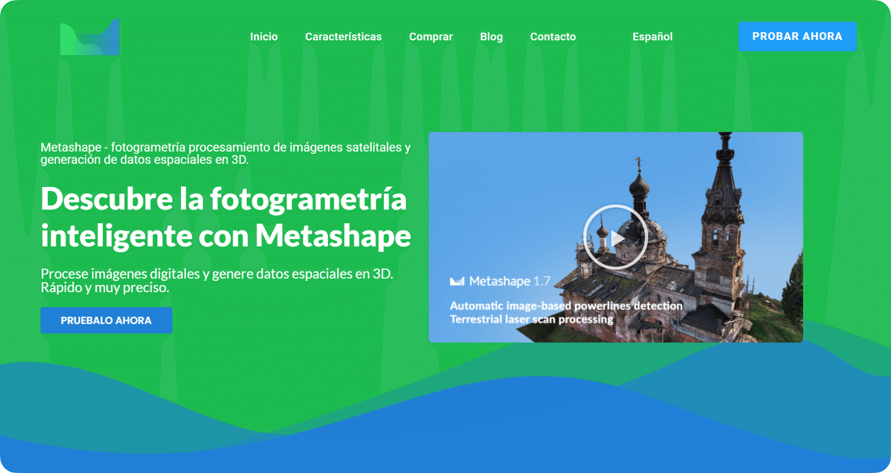
Task: Click the tall bell tower in video
Action: 723,204
